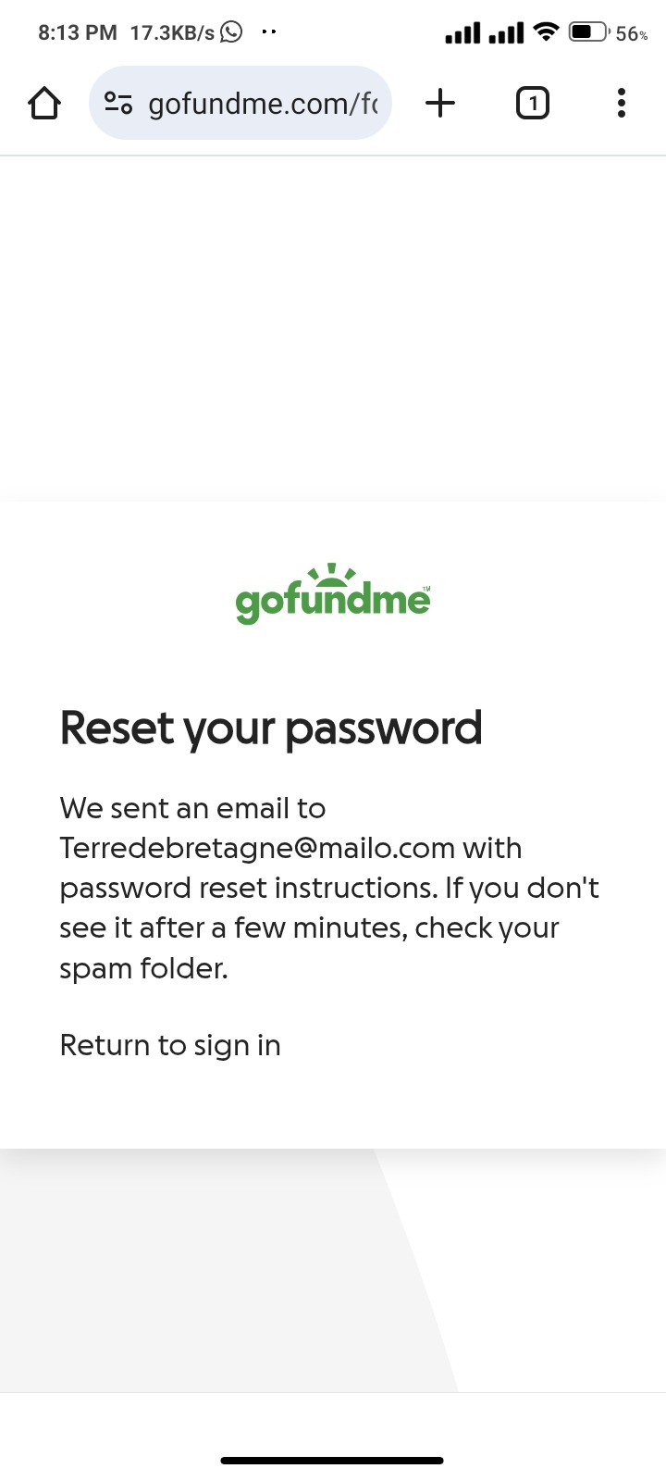Open the tab switcher showing 1
The height and width of the screenshot is (1481, 666).
[x=532, y=103]
